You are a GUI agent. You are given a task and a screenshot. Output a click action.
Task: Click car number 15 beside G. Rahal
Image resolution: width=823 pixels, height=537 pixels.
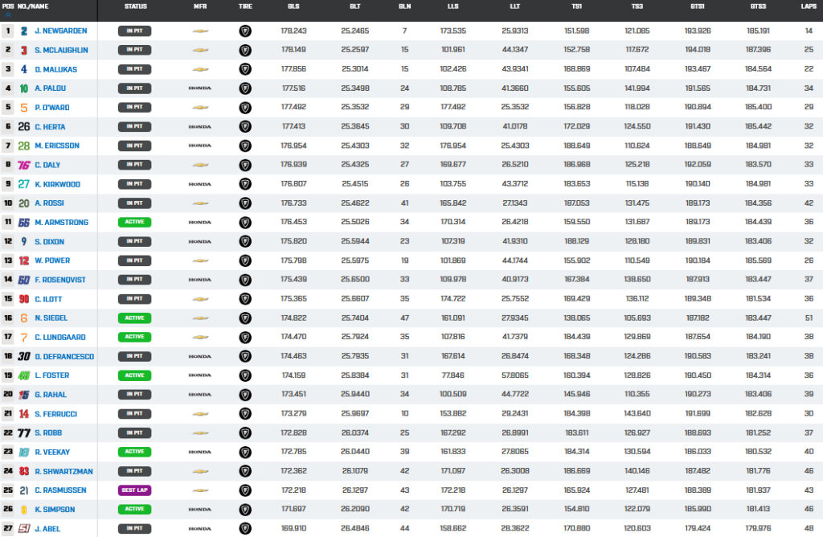23,395
